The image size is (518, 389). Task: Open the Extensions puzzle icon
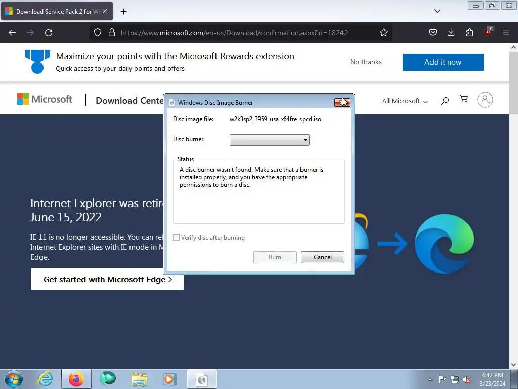tap(469, 33)
